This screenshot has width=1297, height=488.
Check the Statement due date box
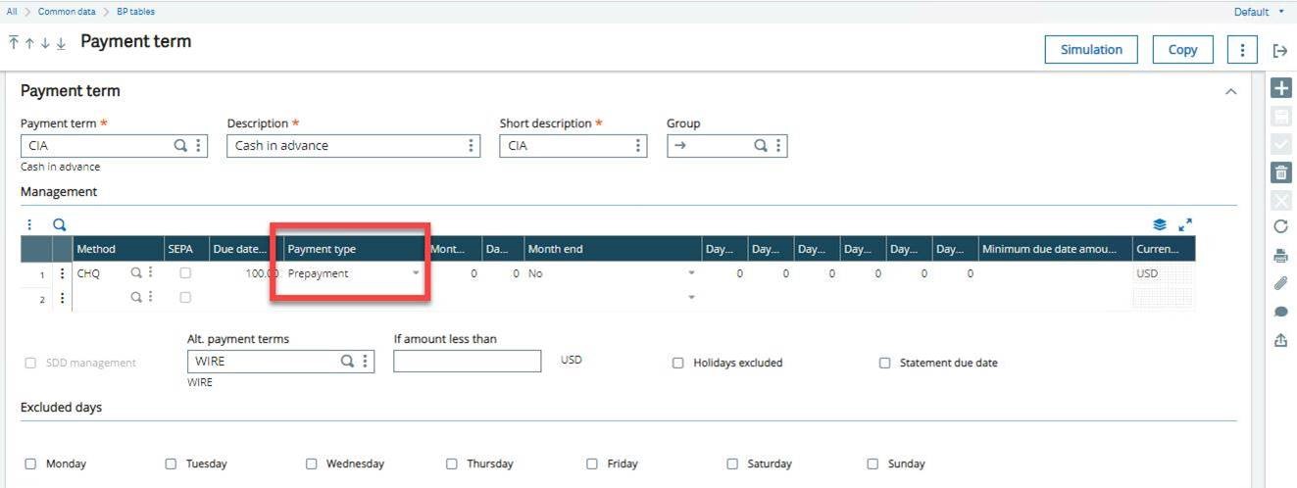pyautogui.click(x=884, y=363)
